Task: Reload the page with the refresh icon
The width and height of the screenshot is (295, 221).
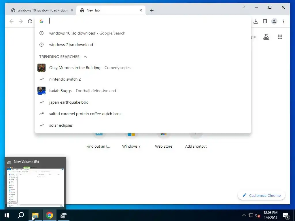Action: point(30,21)
